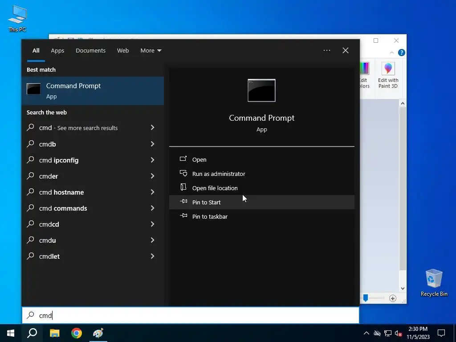456x342 pixels.
Task: Click Pin to Start
Action: [262, 202]
